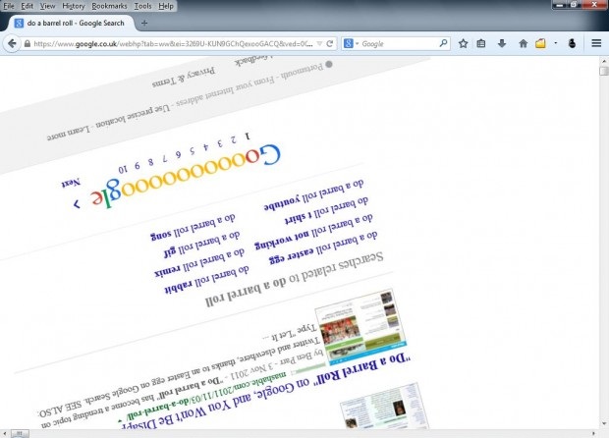Click the yellow folder toolbar icon
This screenshot has width=609, height=438.
point(540,43)
